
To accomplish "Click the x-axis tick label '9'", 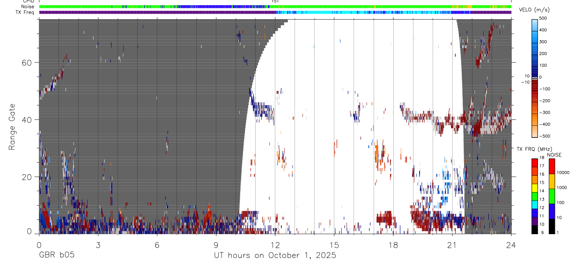I will click(x=216, y=245).
